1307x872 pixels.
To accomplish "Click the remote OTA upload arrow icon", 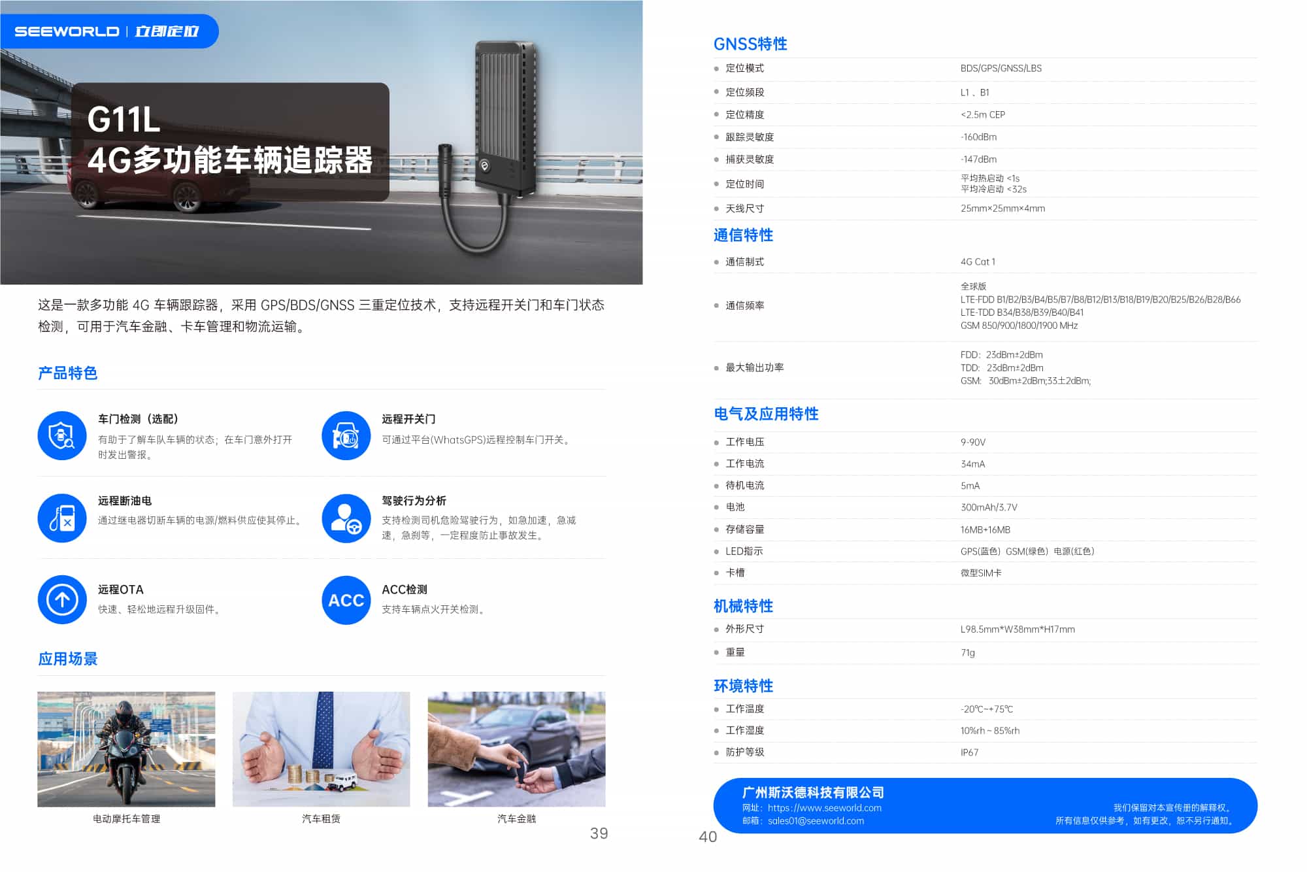I will [62, 599].
